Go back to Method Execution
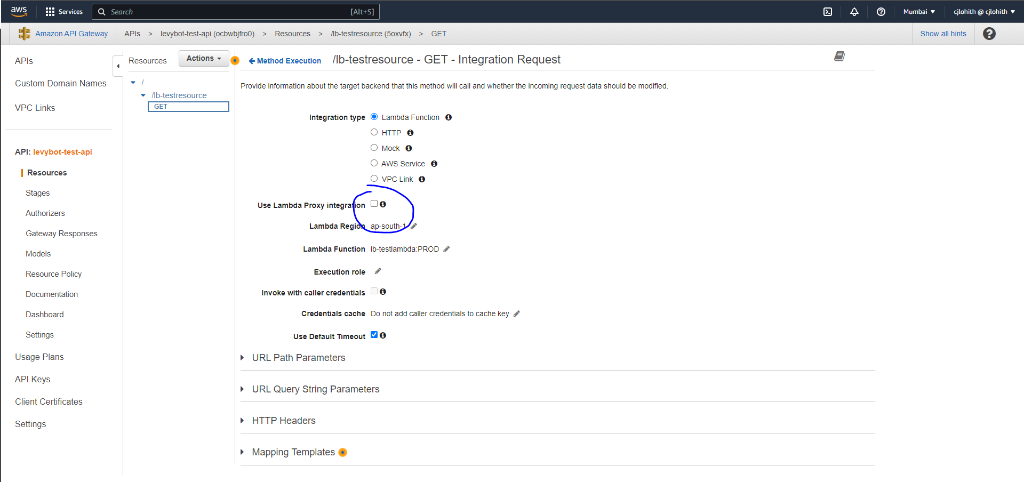 pyautogui.click(x=285, y=61)
